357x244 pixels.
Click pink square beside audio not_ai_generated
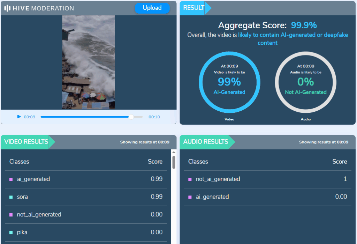click(190, 179)
